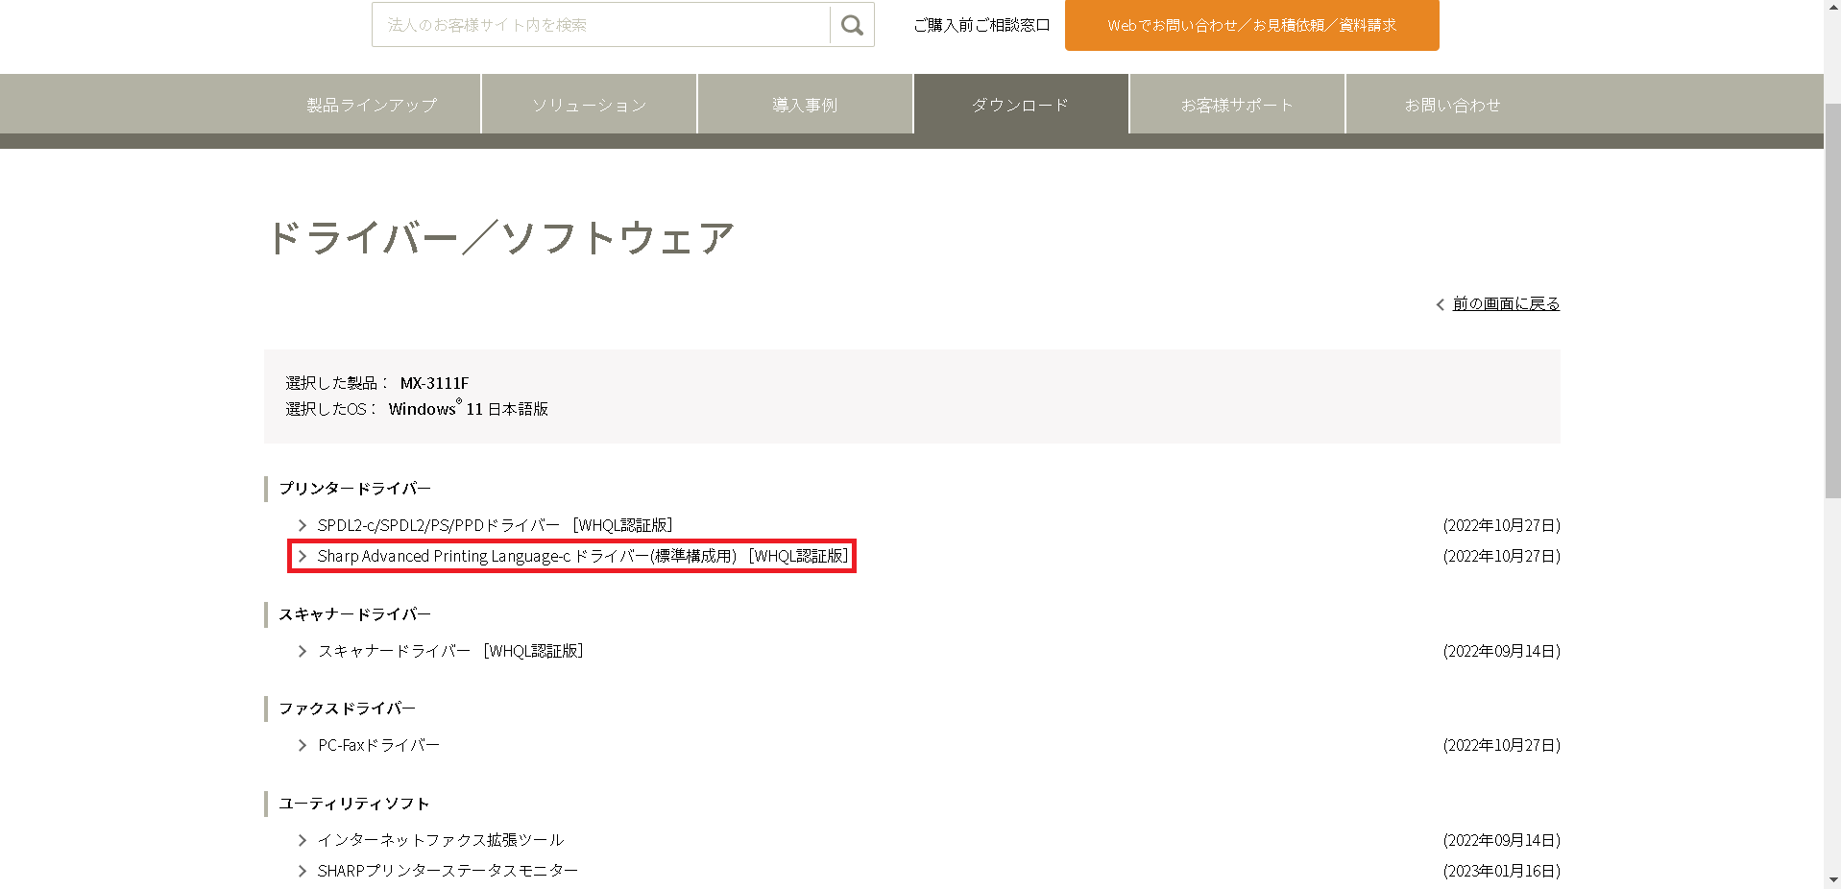
Task: Click the search magnifier icon
Action: [x=852, y=25]
